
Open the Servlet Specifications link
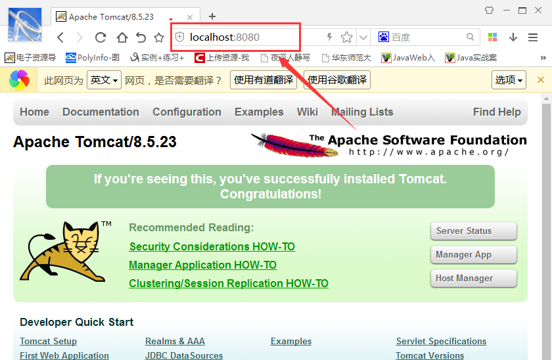click(x=441, y=342)
